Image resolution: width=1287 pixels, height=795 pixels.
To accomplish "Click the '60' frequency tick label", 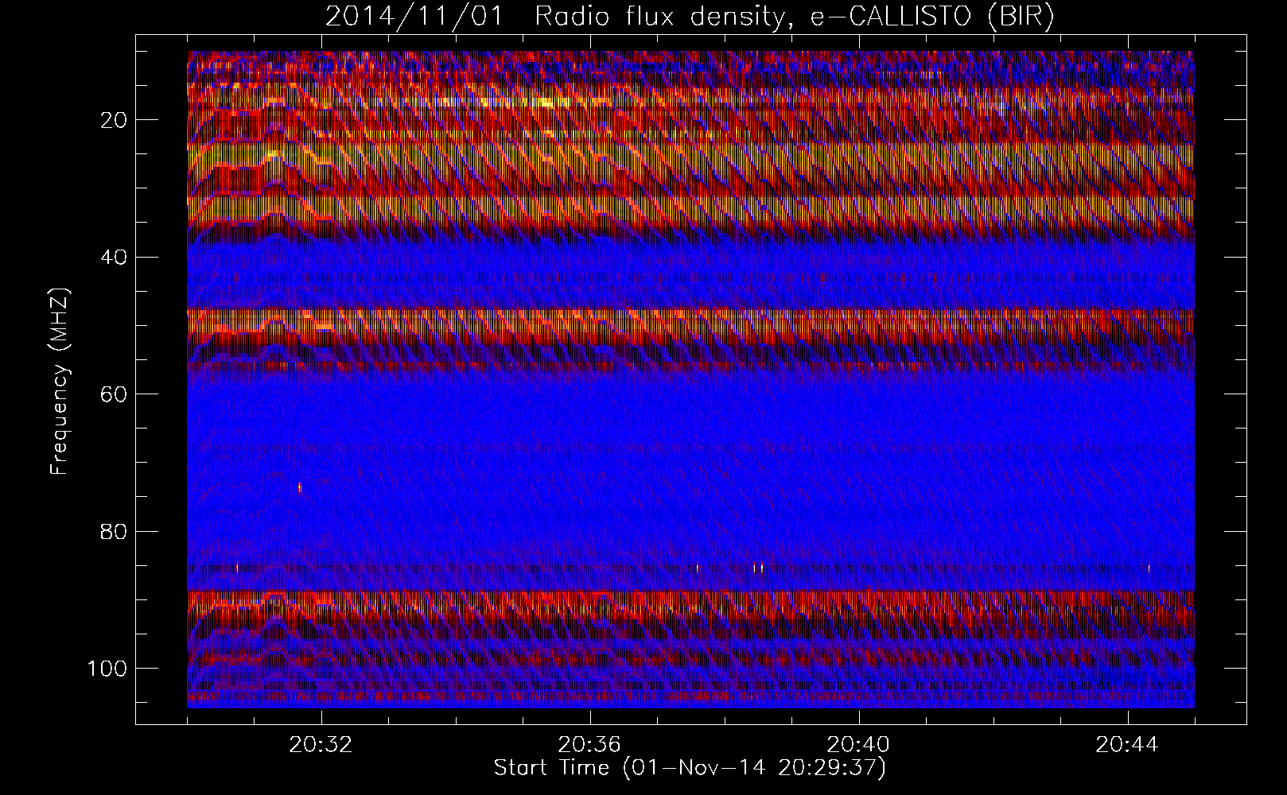I will click(x=115, y=394).
